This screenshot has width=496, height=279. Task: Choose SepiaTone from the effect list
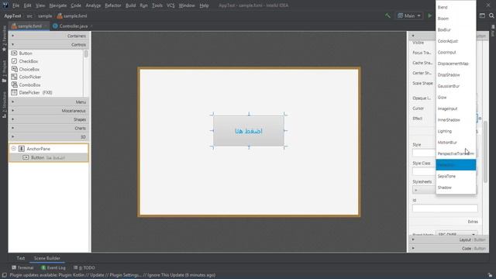[x=456, y=176]
